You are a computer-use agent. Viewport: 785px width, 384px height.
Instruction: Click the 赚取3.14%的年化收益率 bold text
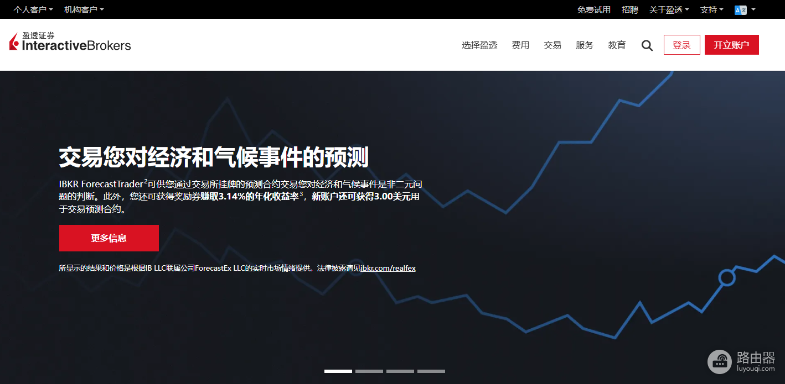click(250, 197)
